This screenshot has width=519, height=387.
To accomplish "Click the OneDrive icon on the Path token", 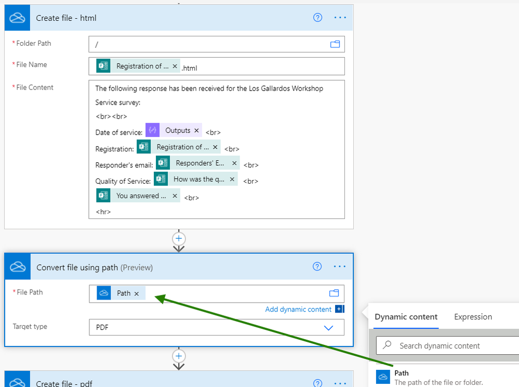I will (x=103, y=293).
